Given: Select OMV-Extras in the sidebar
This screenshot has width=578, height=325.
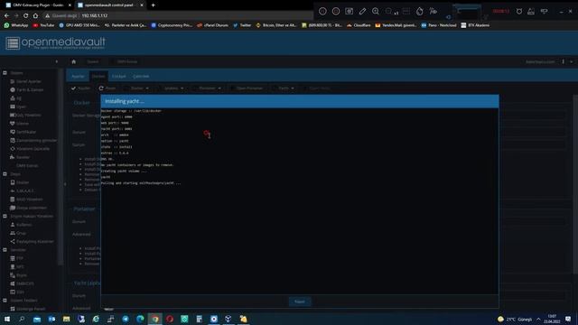Looking at the screenshot, I should pyautogui.click(x=27, y=166).
